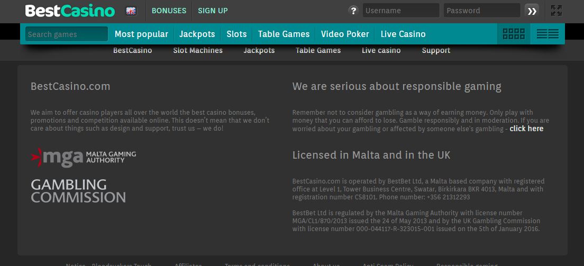Click the paragraph with phone number +356 21312293
This screenshot has height=266, width=584.
[x=418, y=189]
